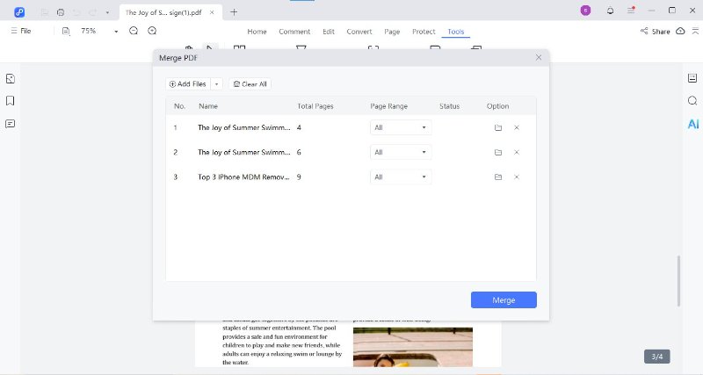Switch to the Comment tab
This screenshot has height=375, width=703.
coord(294,32)
